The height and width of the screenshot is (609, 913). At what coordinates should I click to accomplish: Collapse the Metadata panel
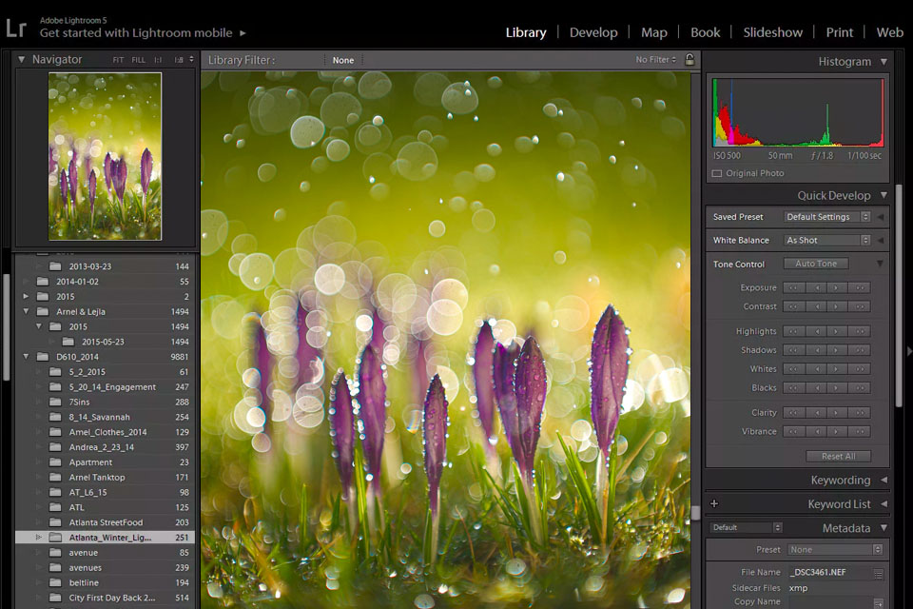pyautogui.click(x=884, y=528)
